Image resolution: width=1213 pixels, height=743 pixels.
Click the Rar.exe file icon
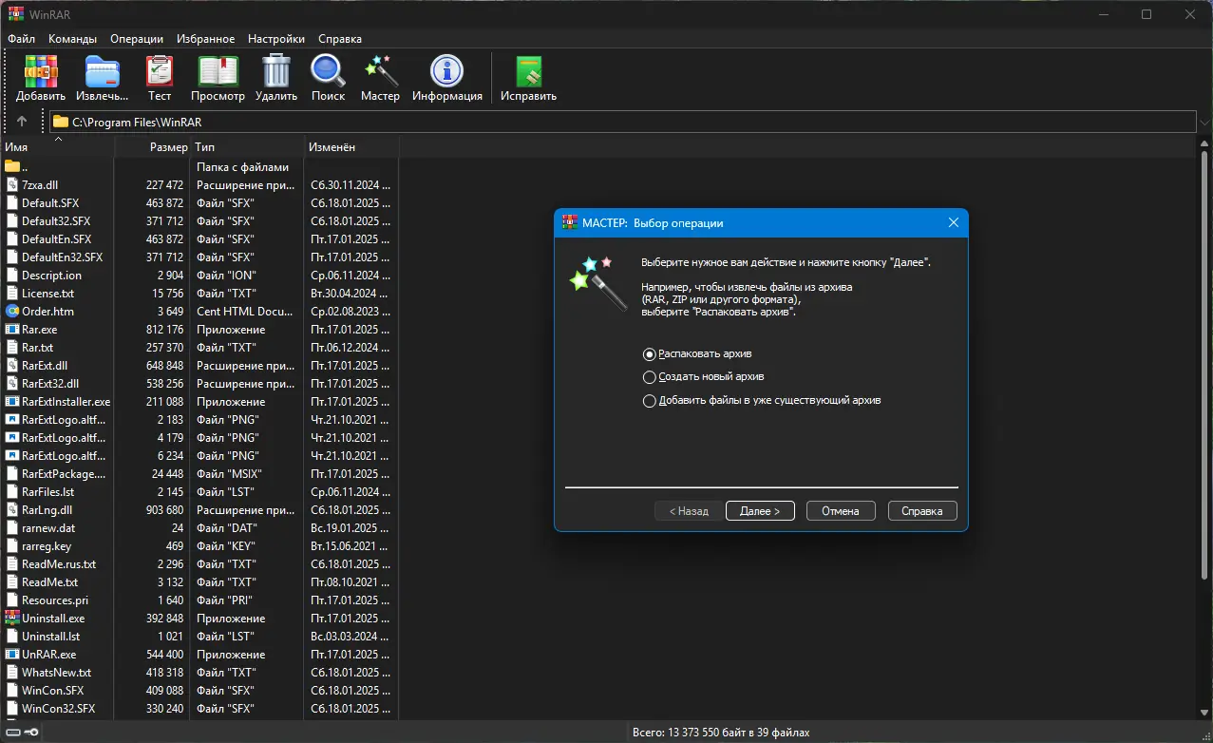12,330
